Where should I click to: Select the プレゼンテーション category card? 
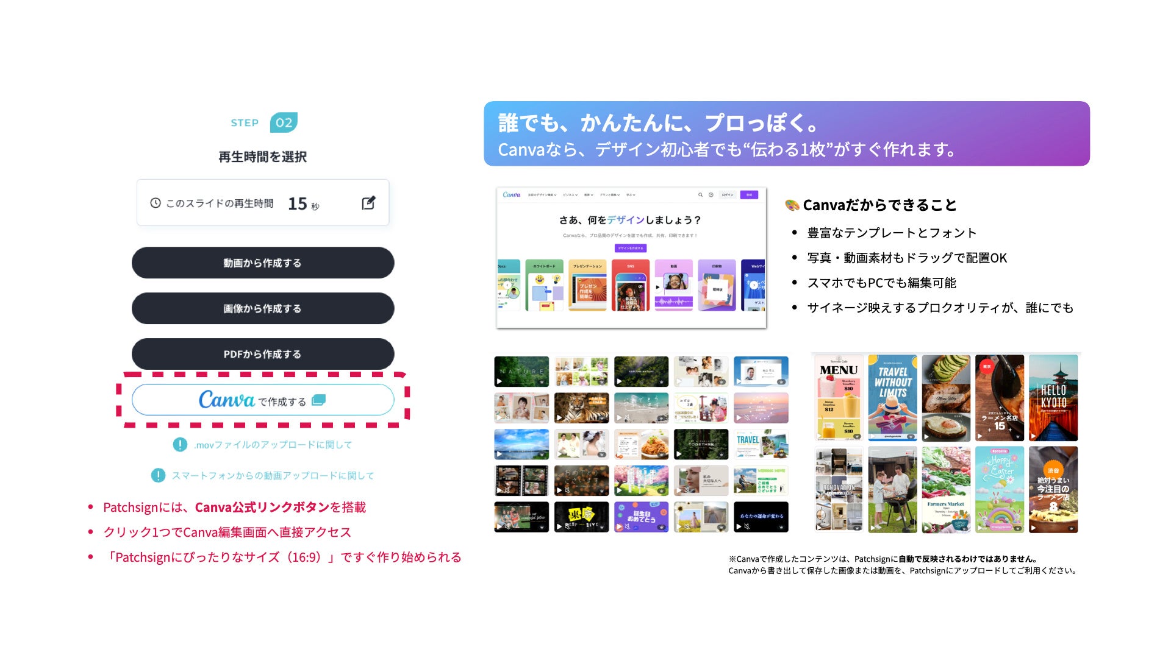[x=587, y=285]
